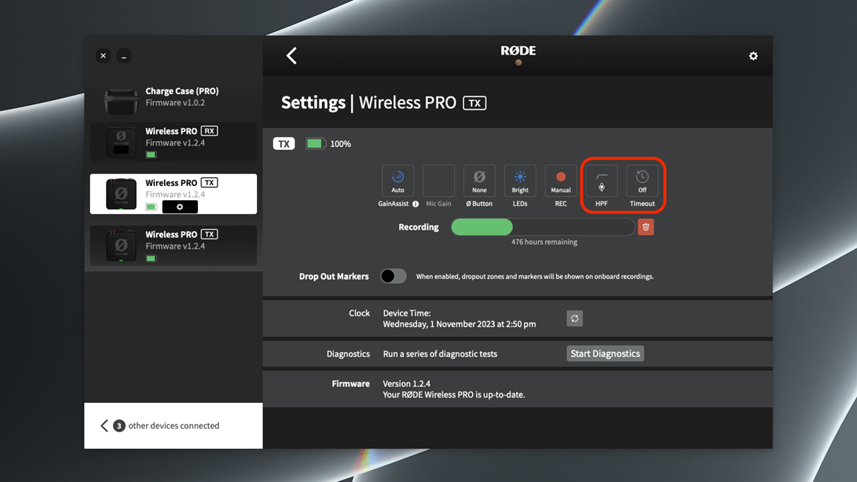Close the window with the X button
The width and height of the screenshot is (857, 482).
coord(103,55)
